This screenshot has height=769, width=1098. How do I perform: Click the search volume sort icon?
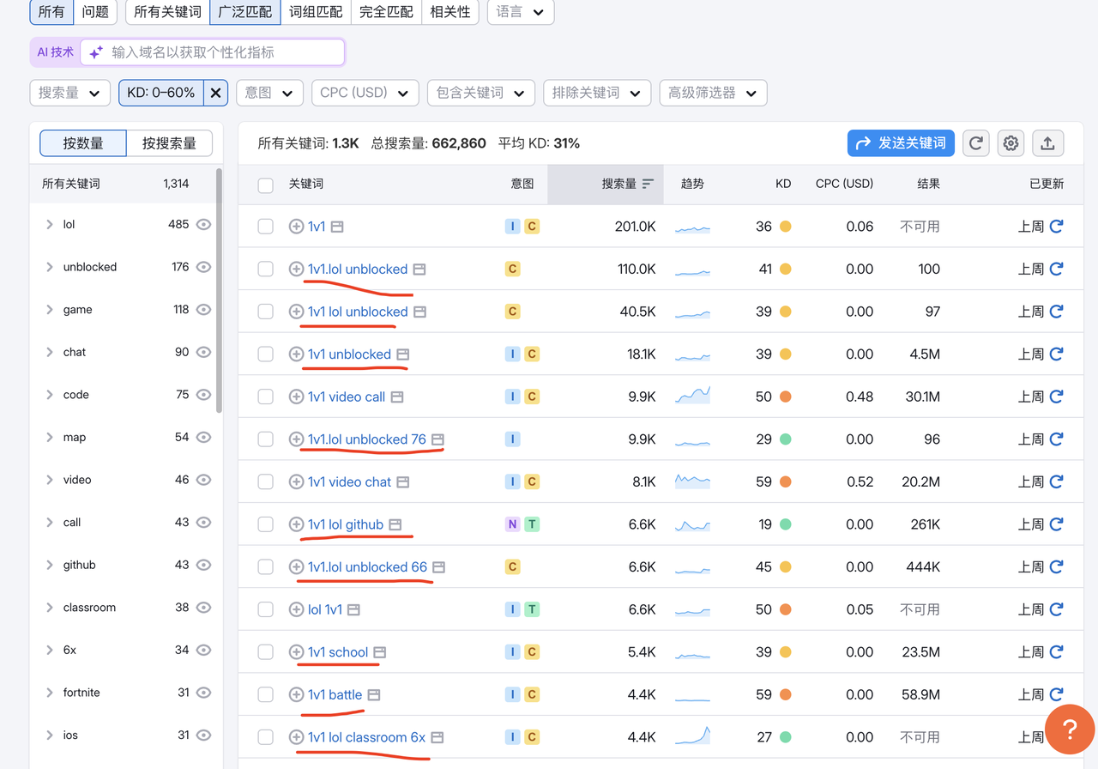(x=648, y=184)
